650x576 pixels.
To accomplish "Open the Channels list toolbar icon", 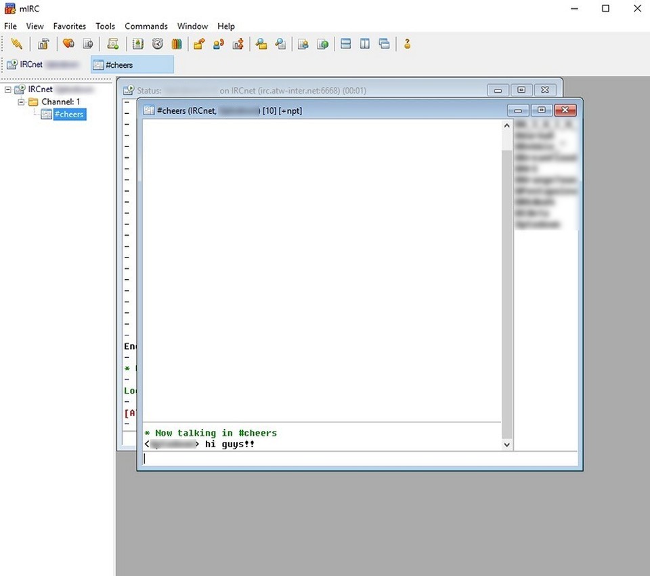I will tap(88, 43).
